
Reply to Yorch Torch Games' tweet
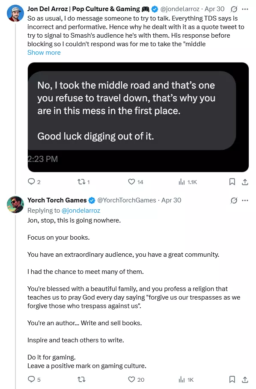point(34,379)
